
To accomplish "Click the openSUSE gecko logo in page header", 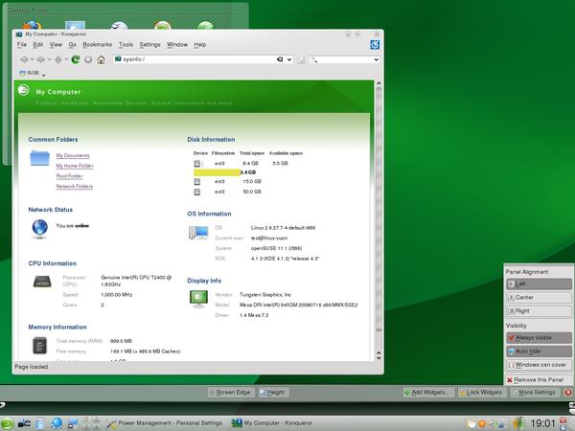I will pos(23,90).
